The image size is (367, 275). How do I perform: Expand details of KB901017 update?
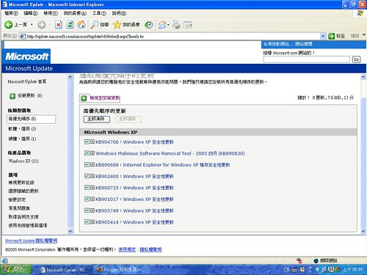click(92, 199)
